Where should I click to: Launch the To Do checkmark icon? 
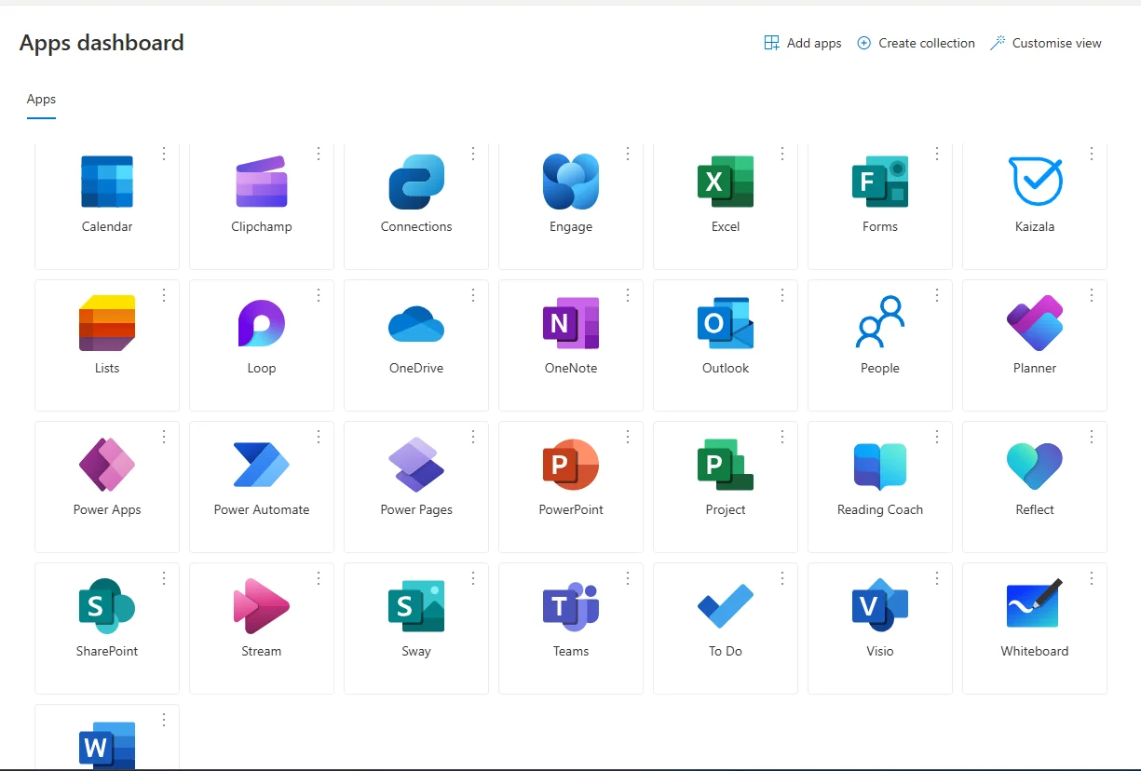pos(726,606)
